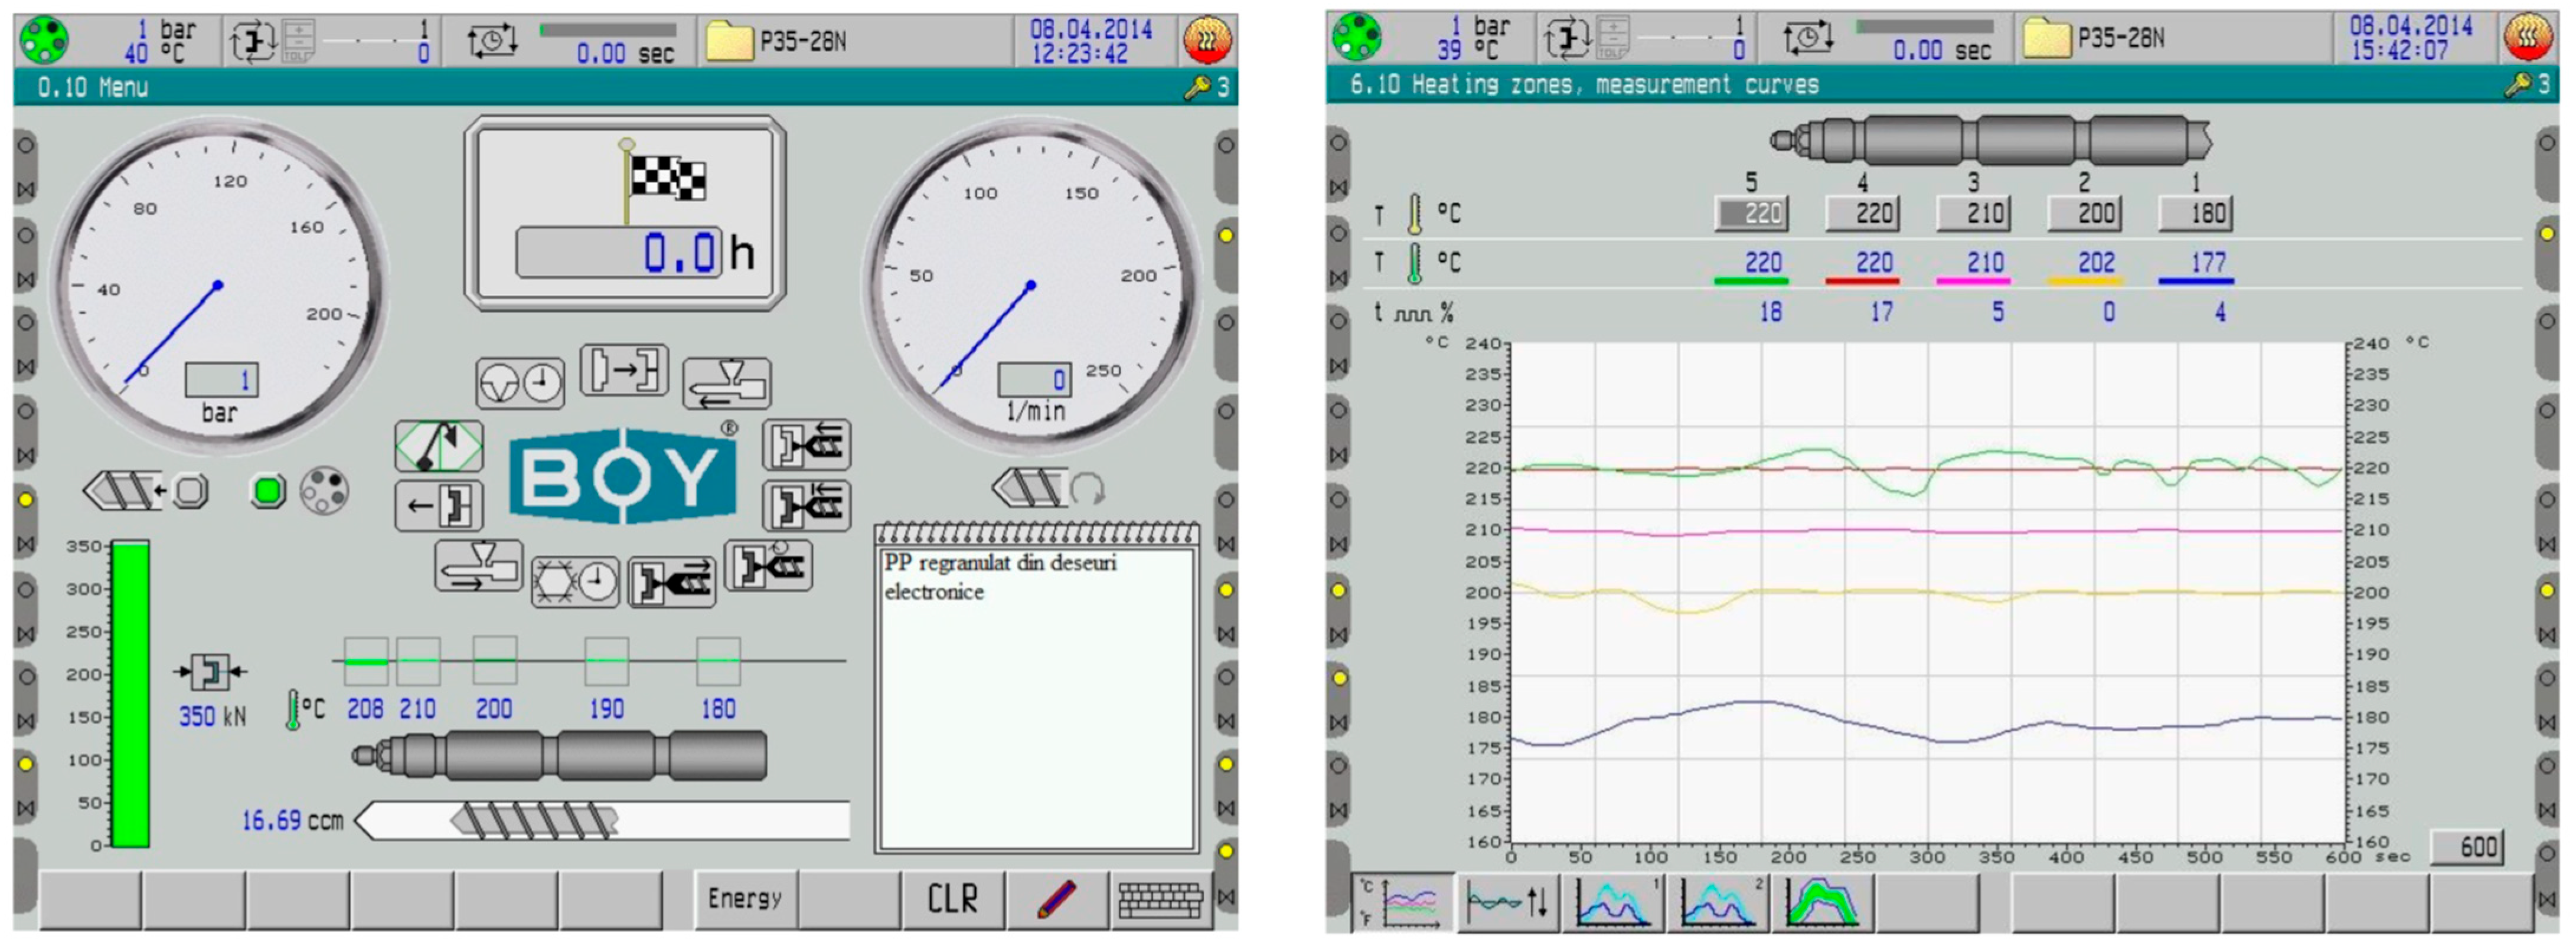Click the 600 sec time range field
The image size is (2576, 949).
(x=2469, y=847)
